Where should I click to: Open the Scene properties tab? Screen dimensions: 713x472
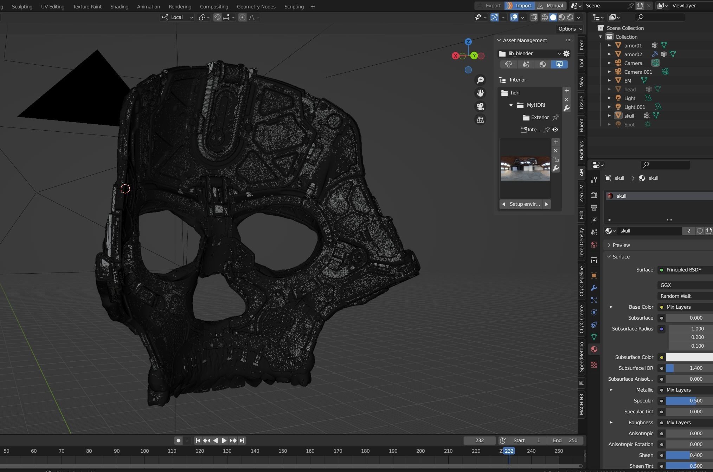coord(594,232)
